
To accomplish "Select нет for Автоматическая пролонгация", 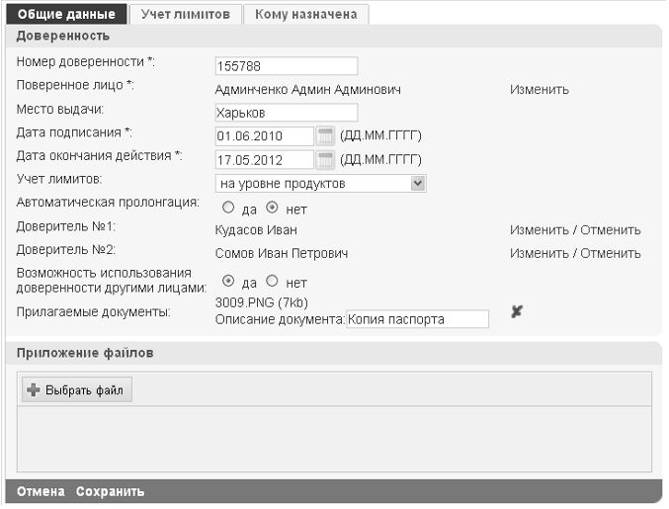I will [x=272, y=208].
